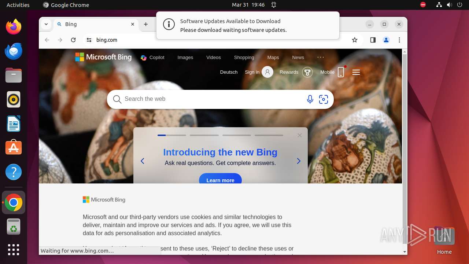Open the Files manager from the dock

point(14,75)
